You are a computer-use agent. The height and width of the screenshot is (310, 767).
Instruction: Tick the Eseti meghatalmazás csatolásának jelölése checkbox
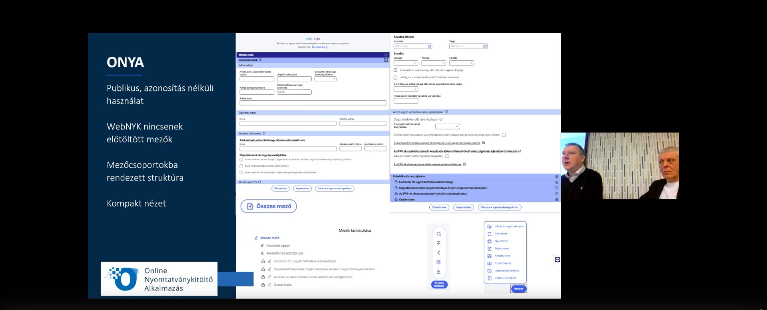click(241, 166)
